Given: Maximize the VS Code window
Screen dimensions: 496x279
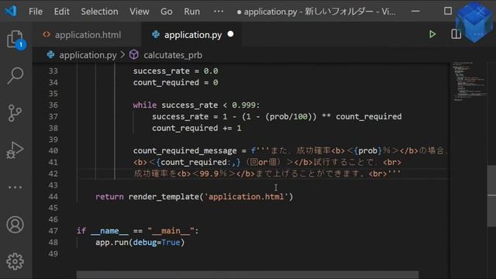Looking at the screenshot, I should tap(448, 11).
